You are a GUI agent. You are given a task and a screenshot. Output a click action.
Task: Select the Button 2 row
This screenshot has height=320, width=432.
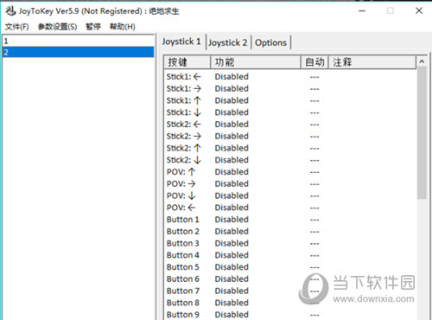click(x=290, y=231)
